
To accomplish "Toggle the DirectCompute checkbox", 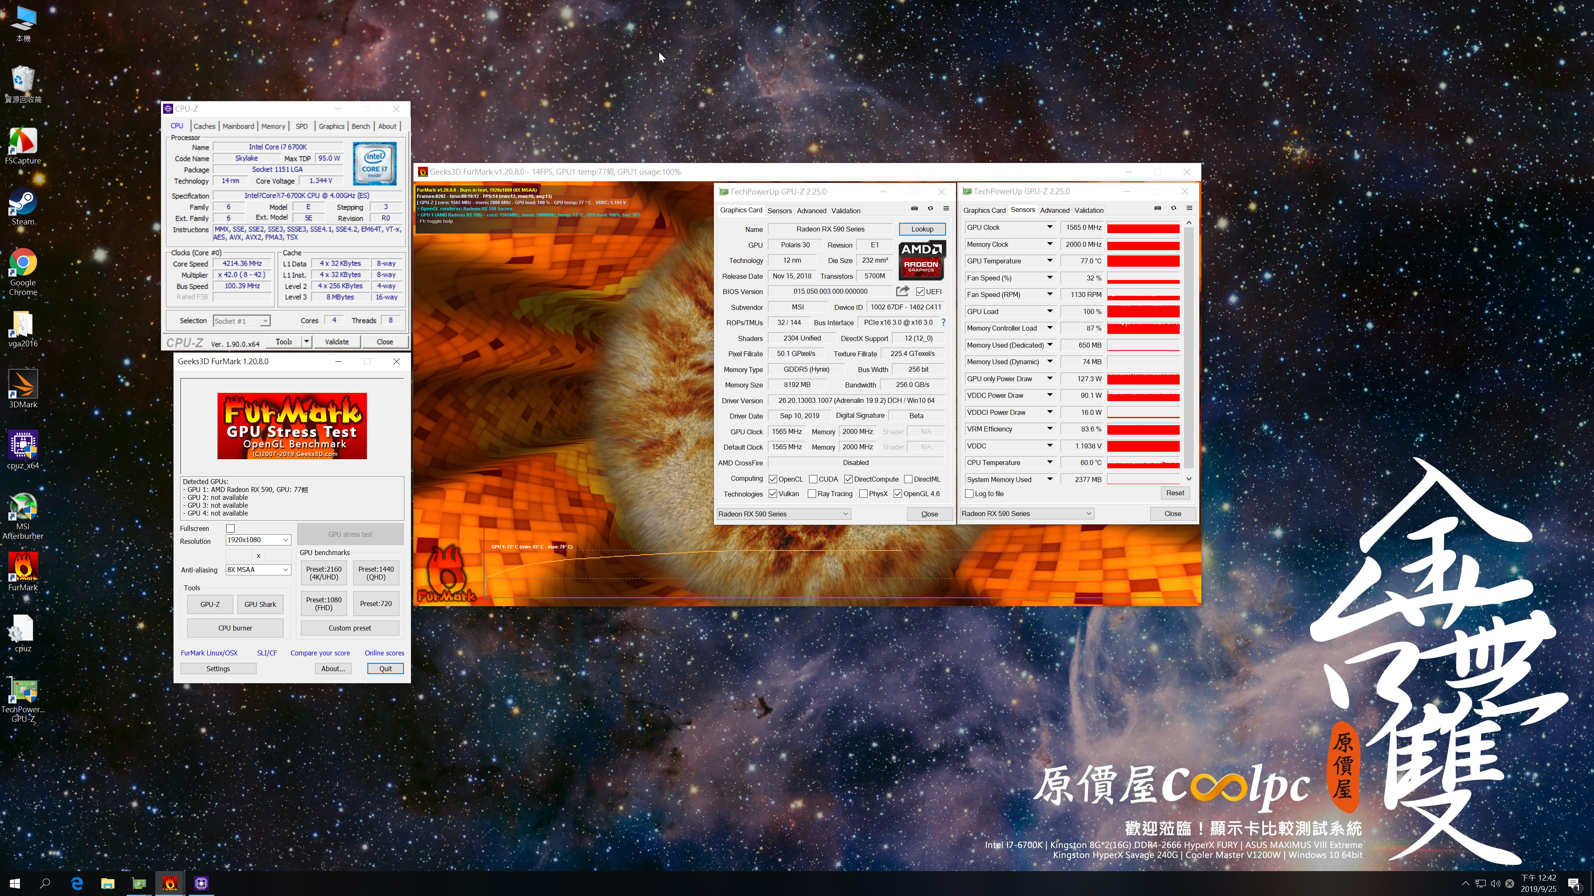I will click(848, 479).
